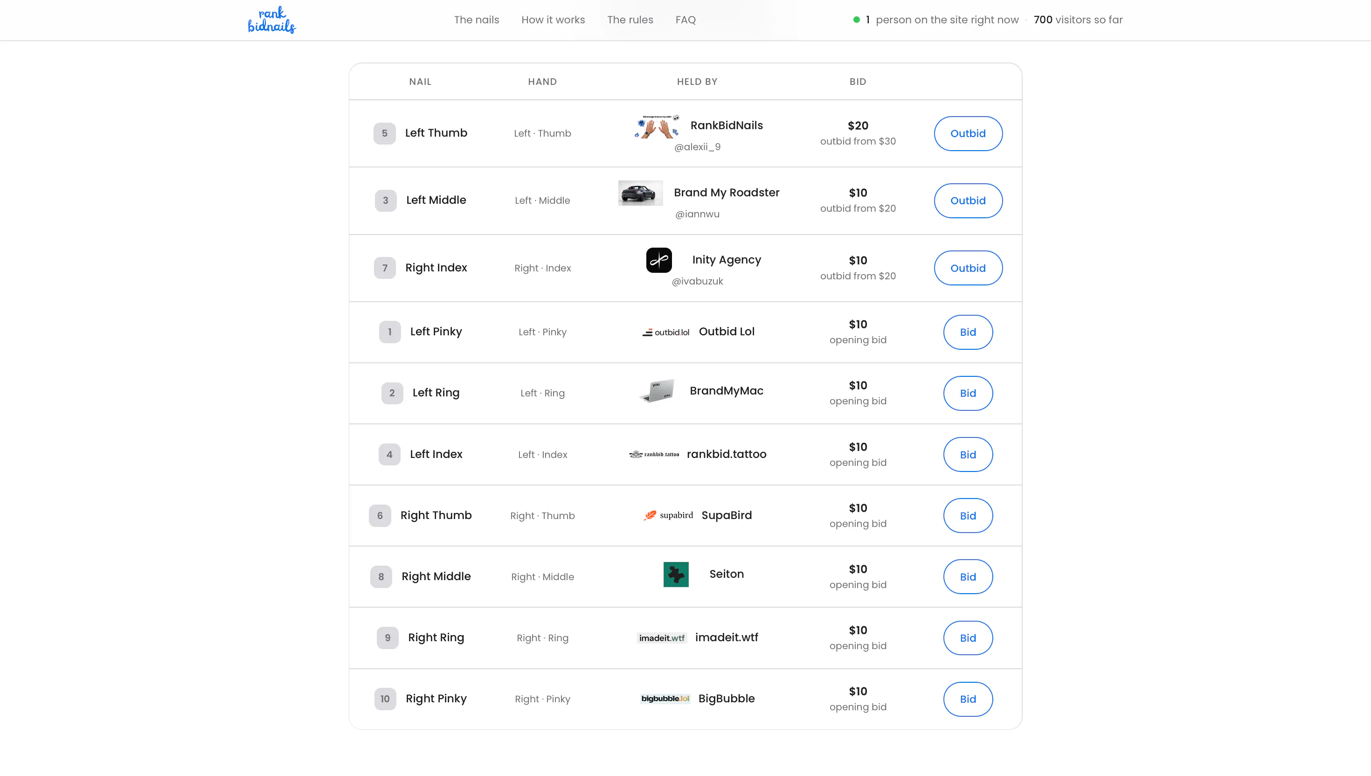Click the Seiton green square logo
The image size is (1371, 776).
click(676, 575)
